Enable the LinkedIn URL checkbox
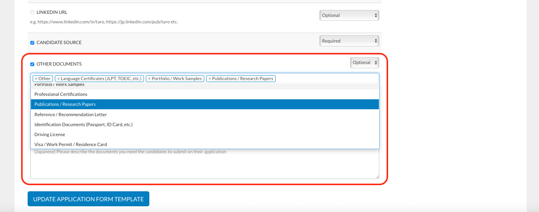539x212 pixels. 32,12
